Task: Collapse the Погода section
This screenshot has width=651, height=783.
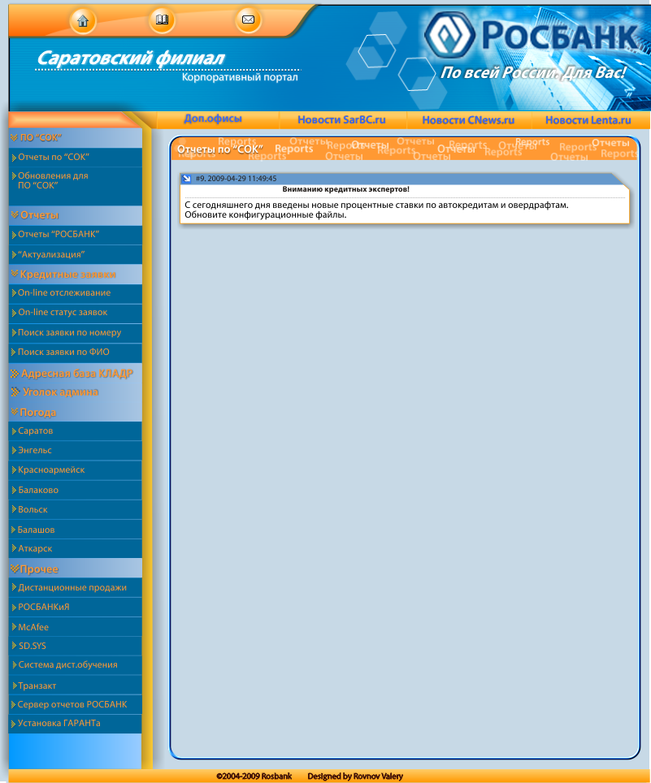Action: 76,413
